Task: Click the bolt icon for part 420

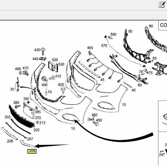Action: tap(63, 91)
